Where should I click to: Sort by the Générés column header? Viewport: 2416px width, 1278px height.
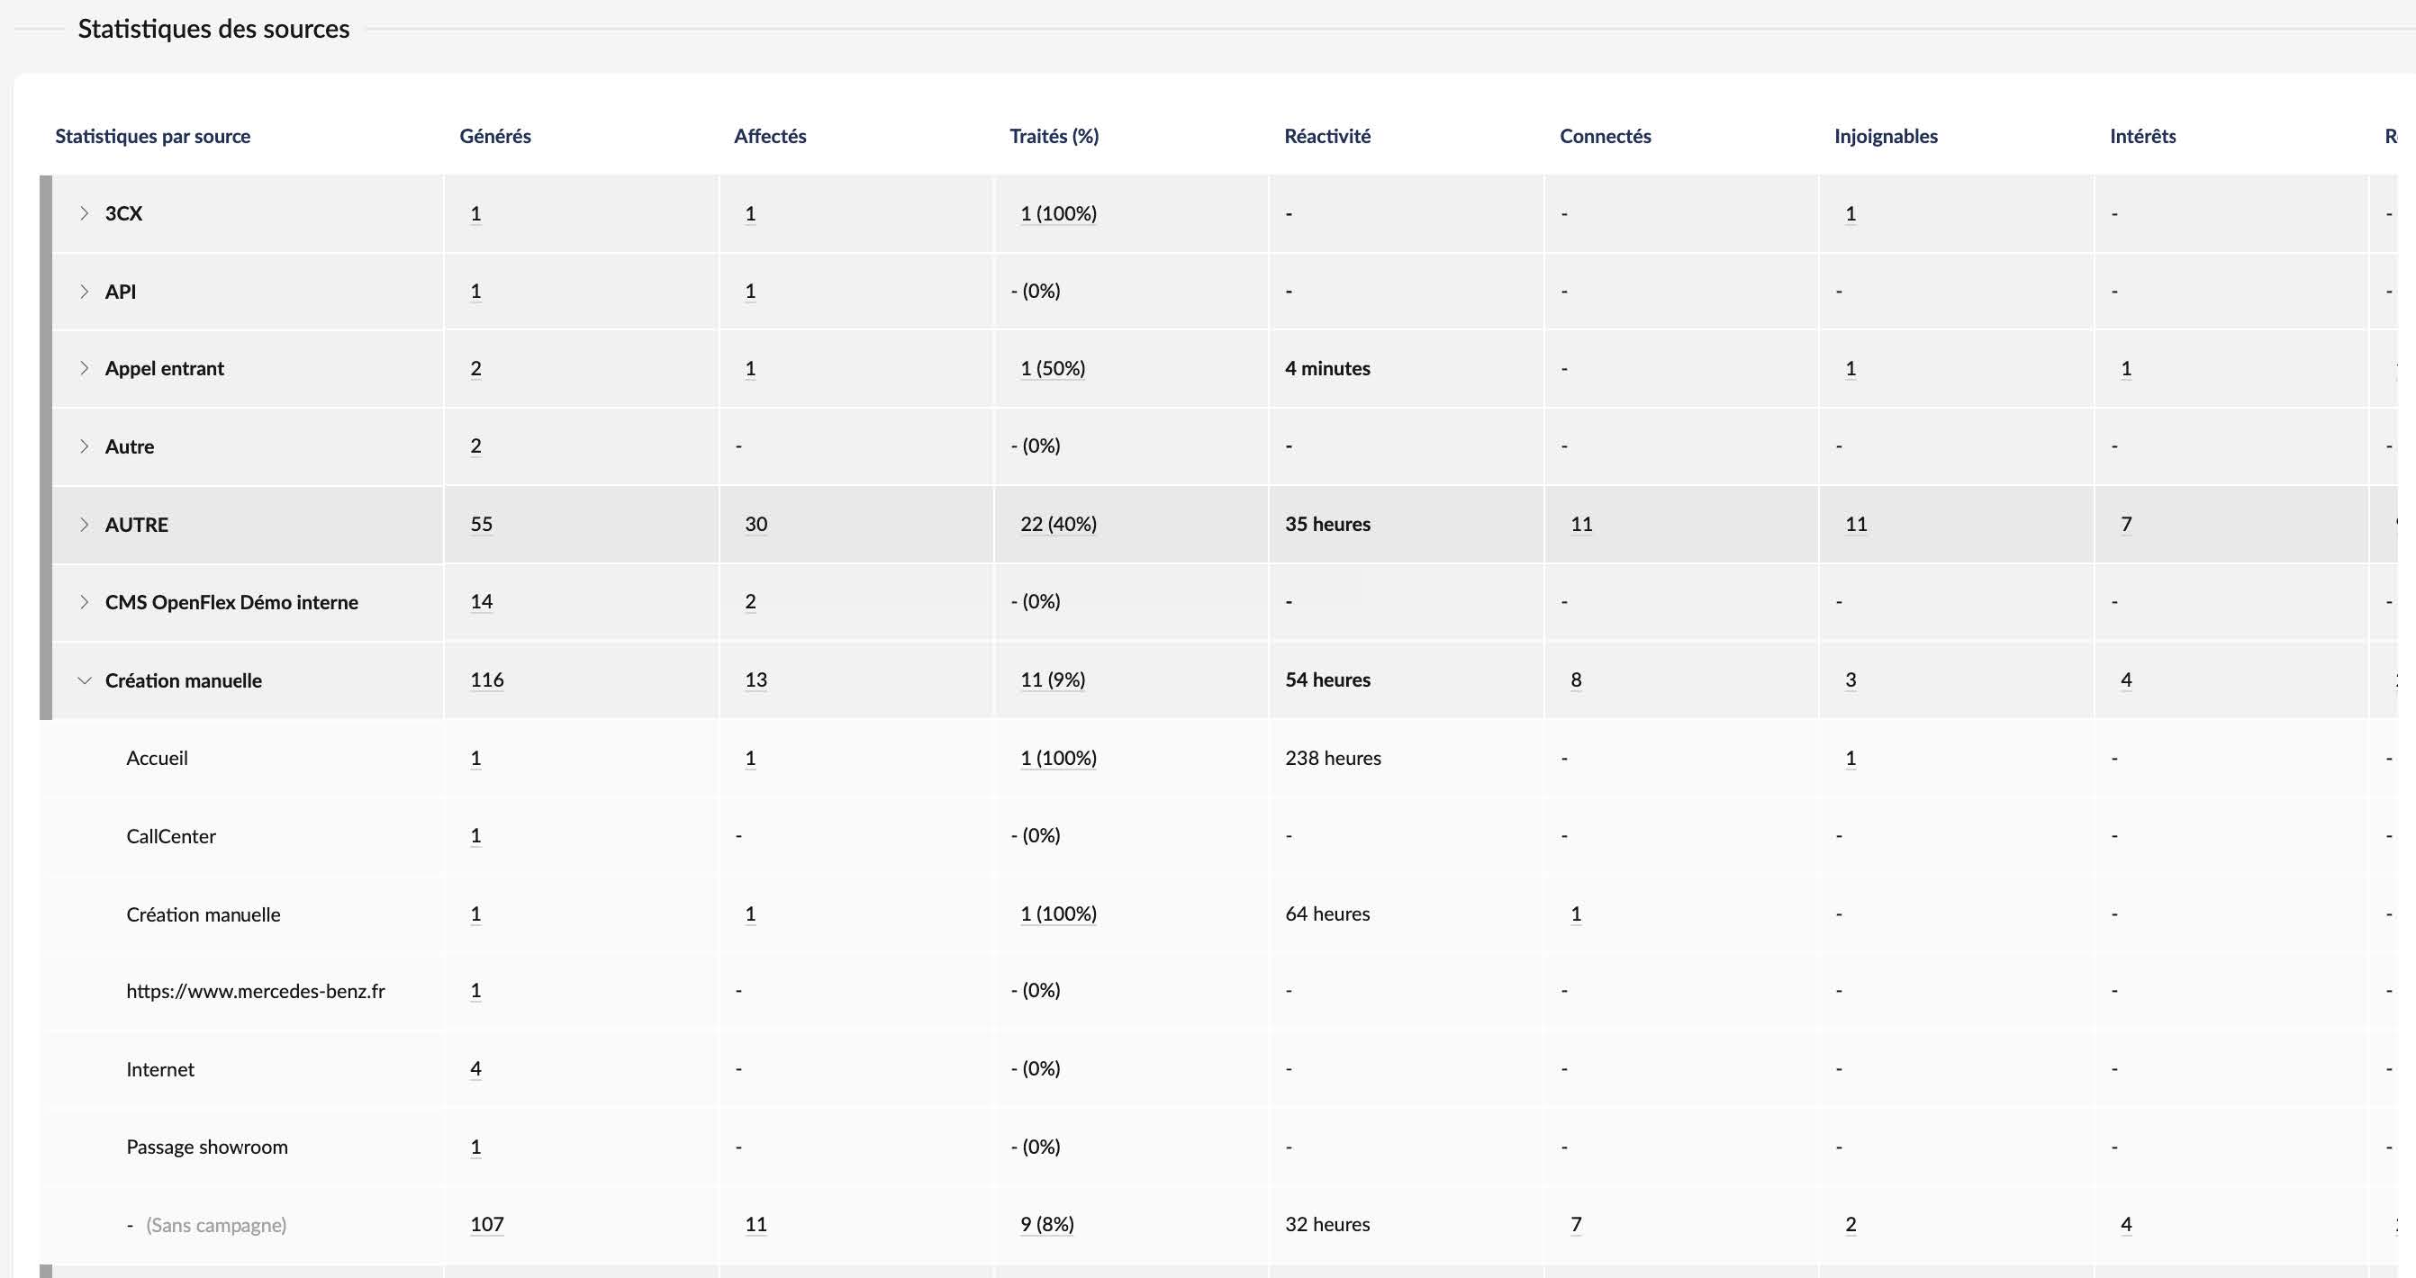click(495, 136)
